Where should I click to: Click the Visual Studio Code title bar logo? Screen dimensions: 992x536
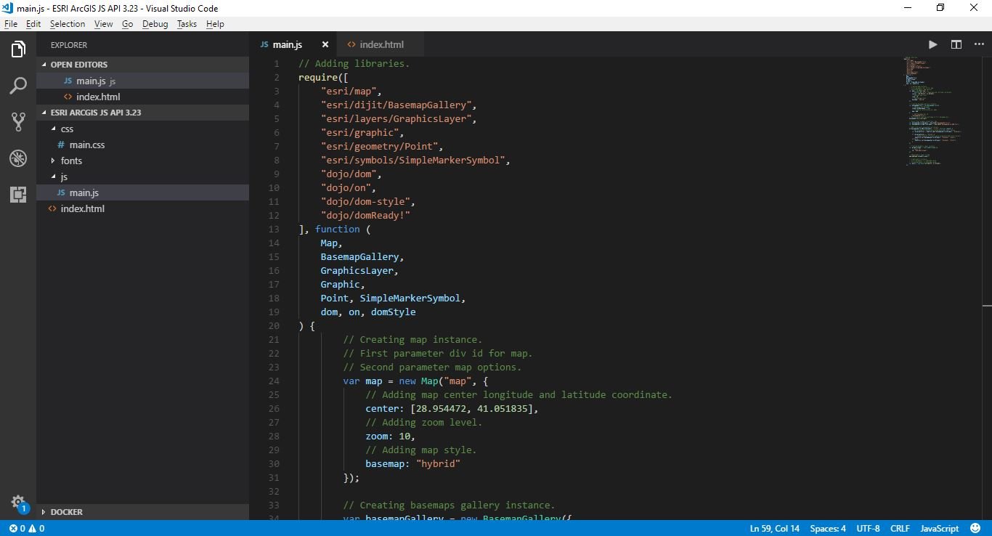[8, 8]
